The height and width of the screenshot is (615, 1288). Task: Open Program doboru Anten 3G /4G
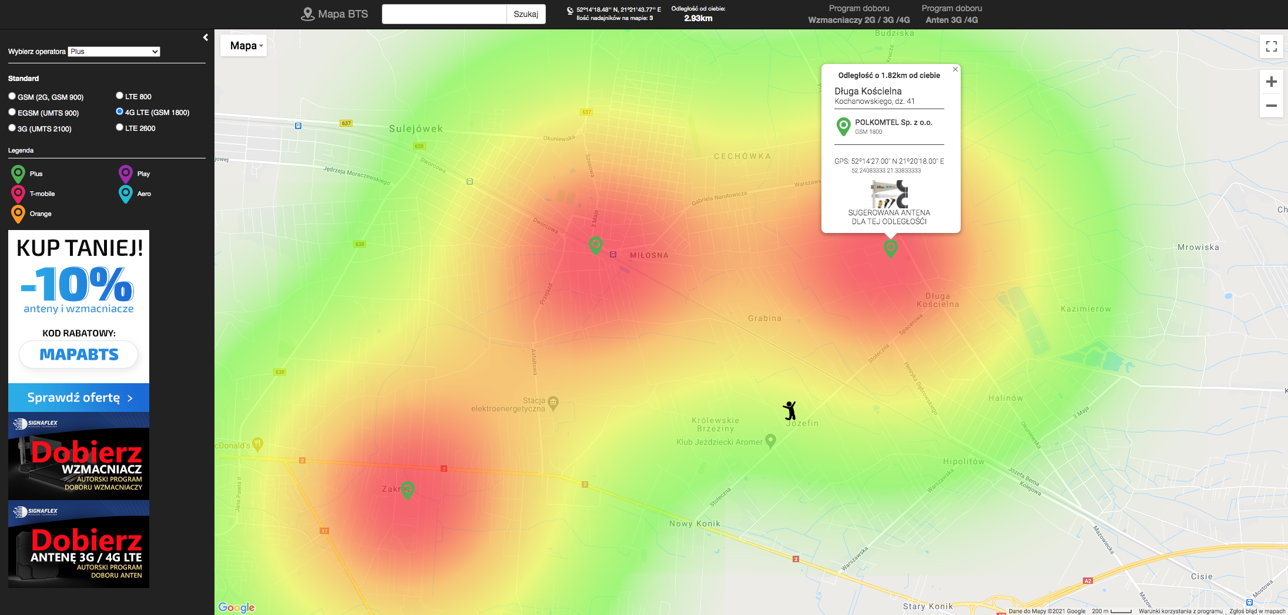(x=952, y=14)
